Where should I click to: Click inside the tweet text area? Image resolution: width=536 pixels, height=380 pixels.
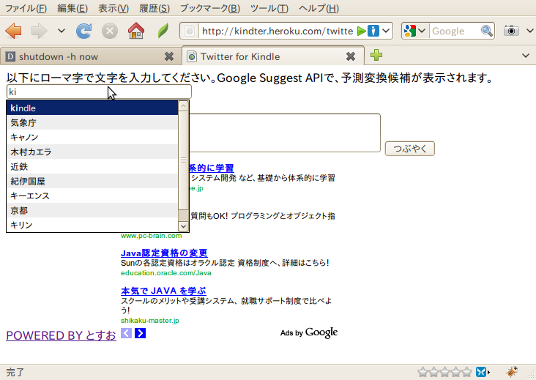point(284,133)
